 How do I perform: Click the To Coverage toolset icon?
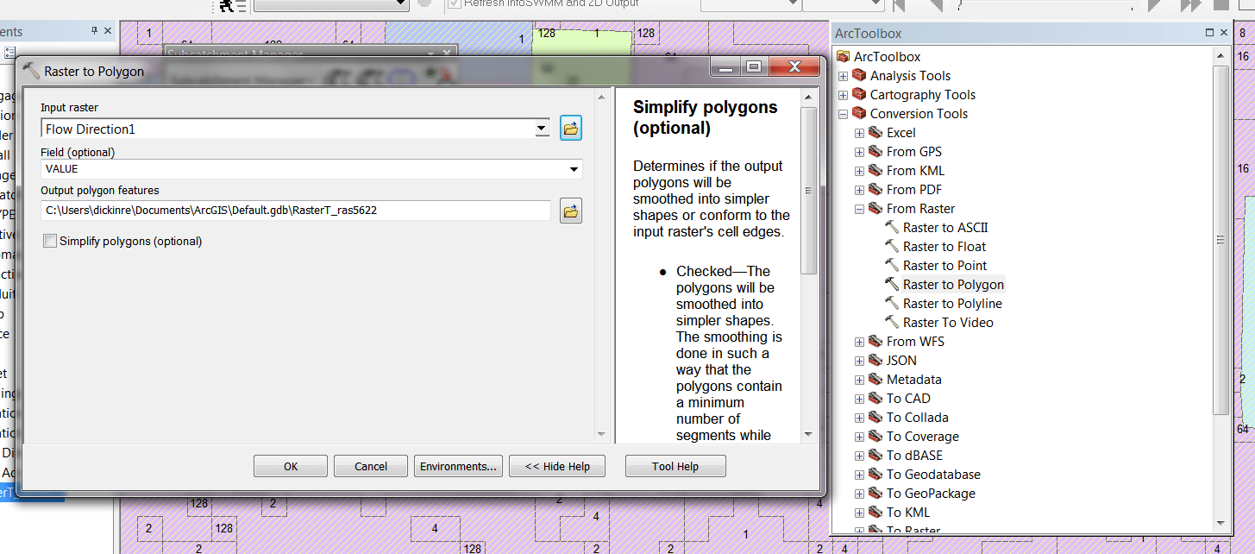875,437
